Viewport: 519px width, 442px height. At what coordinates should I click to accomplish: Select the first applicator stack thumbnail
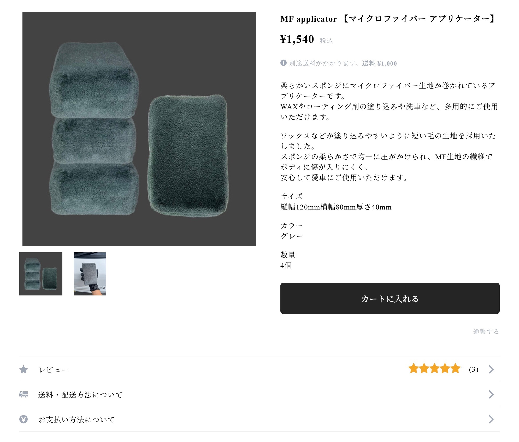pos(41,274)
